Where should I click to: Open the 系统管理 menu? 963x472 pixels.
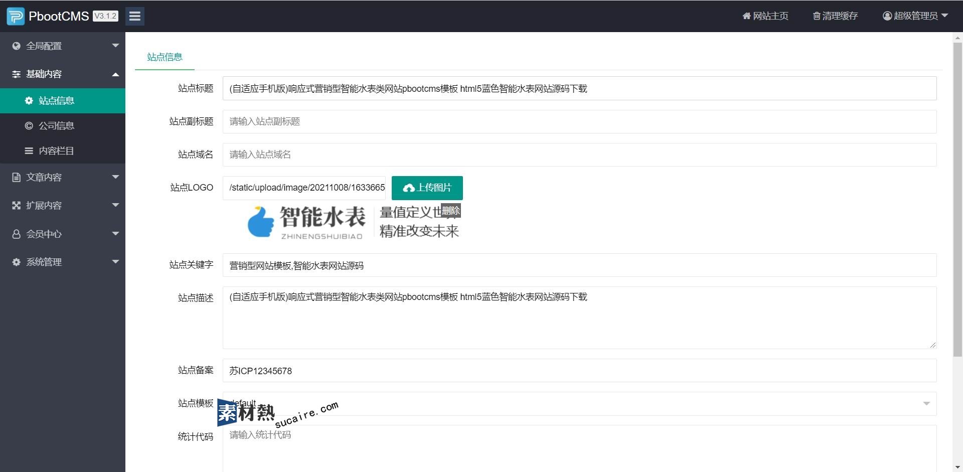click(x=63, y=262)
